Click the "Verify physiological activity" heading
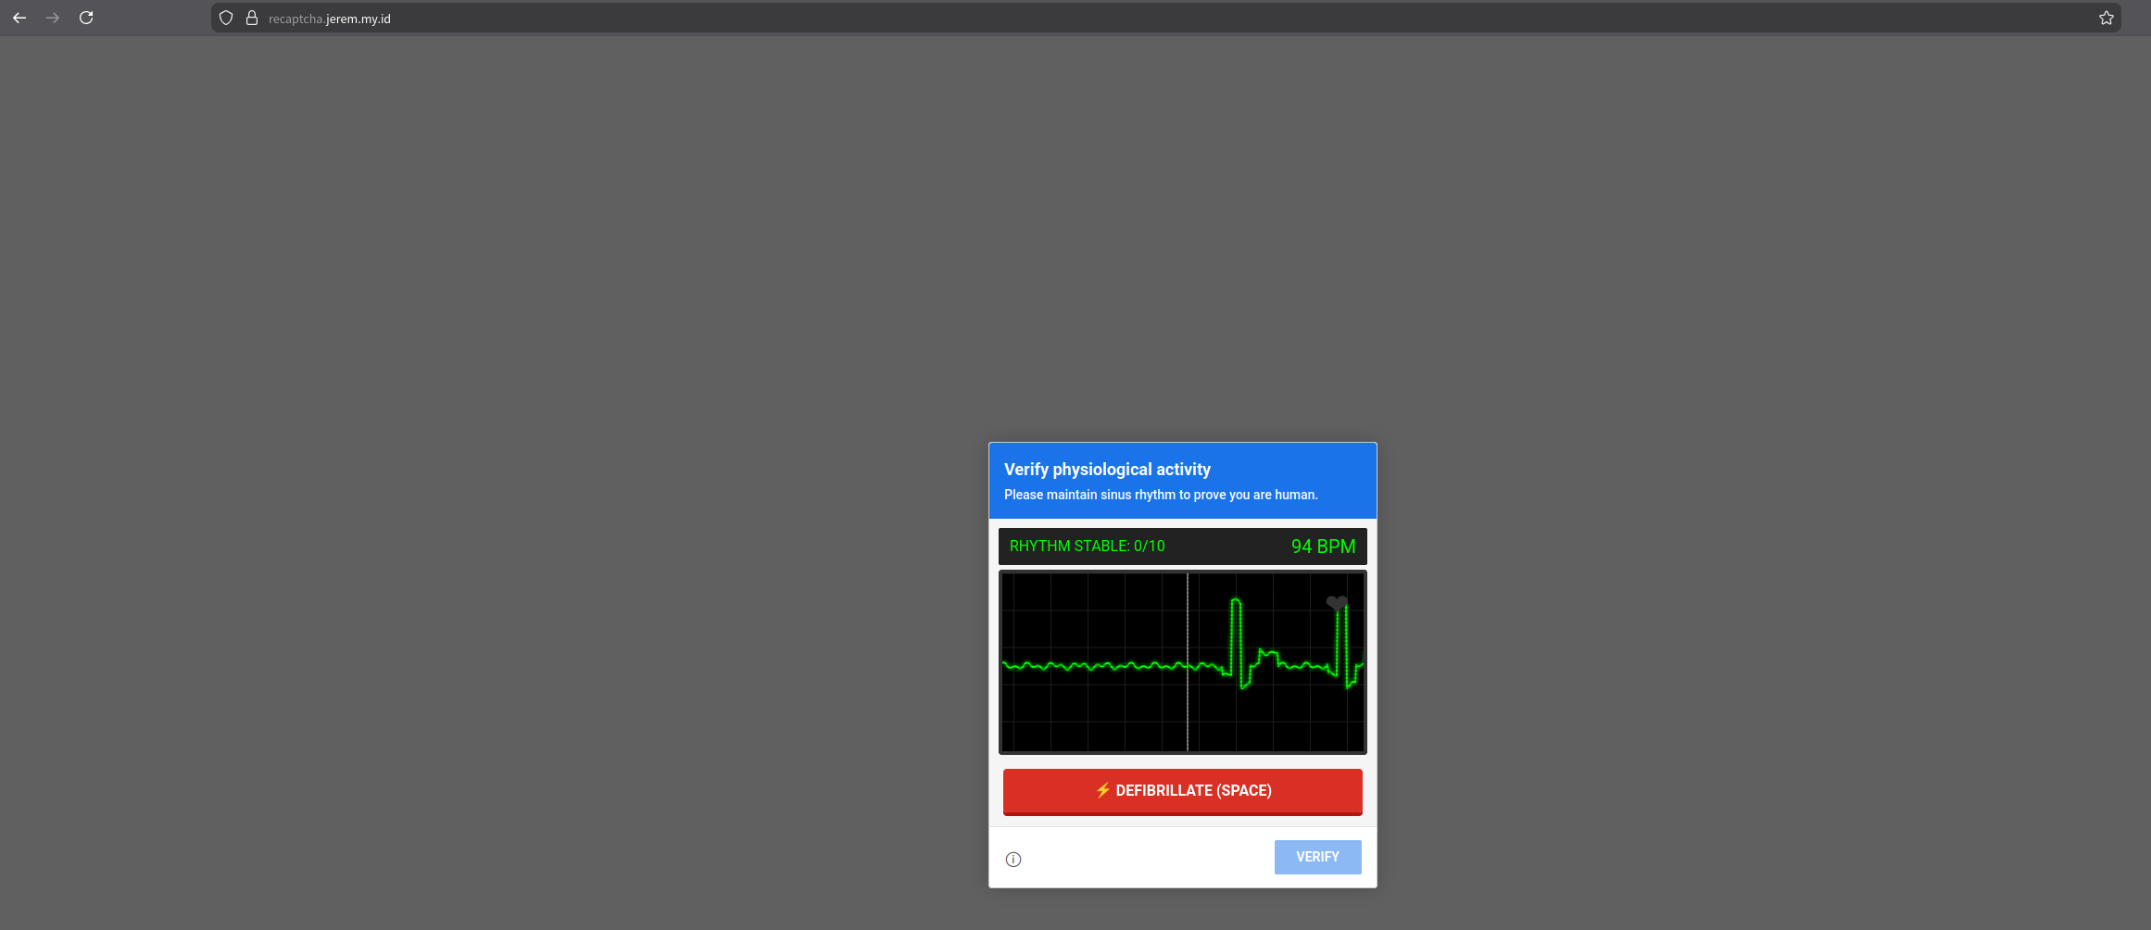 pyautogui.click(x=1107, y=470)
